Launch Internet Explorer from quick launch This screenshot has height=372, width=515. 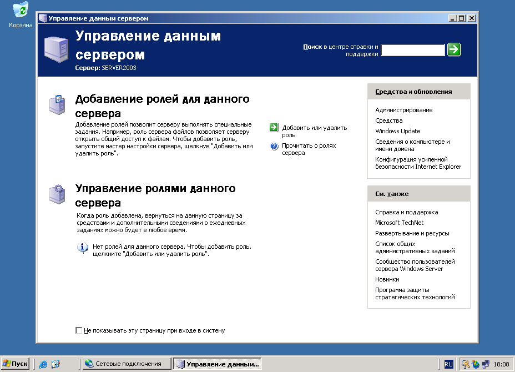point(43,364)
